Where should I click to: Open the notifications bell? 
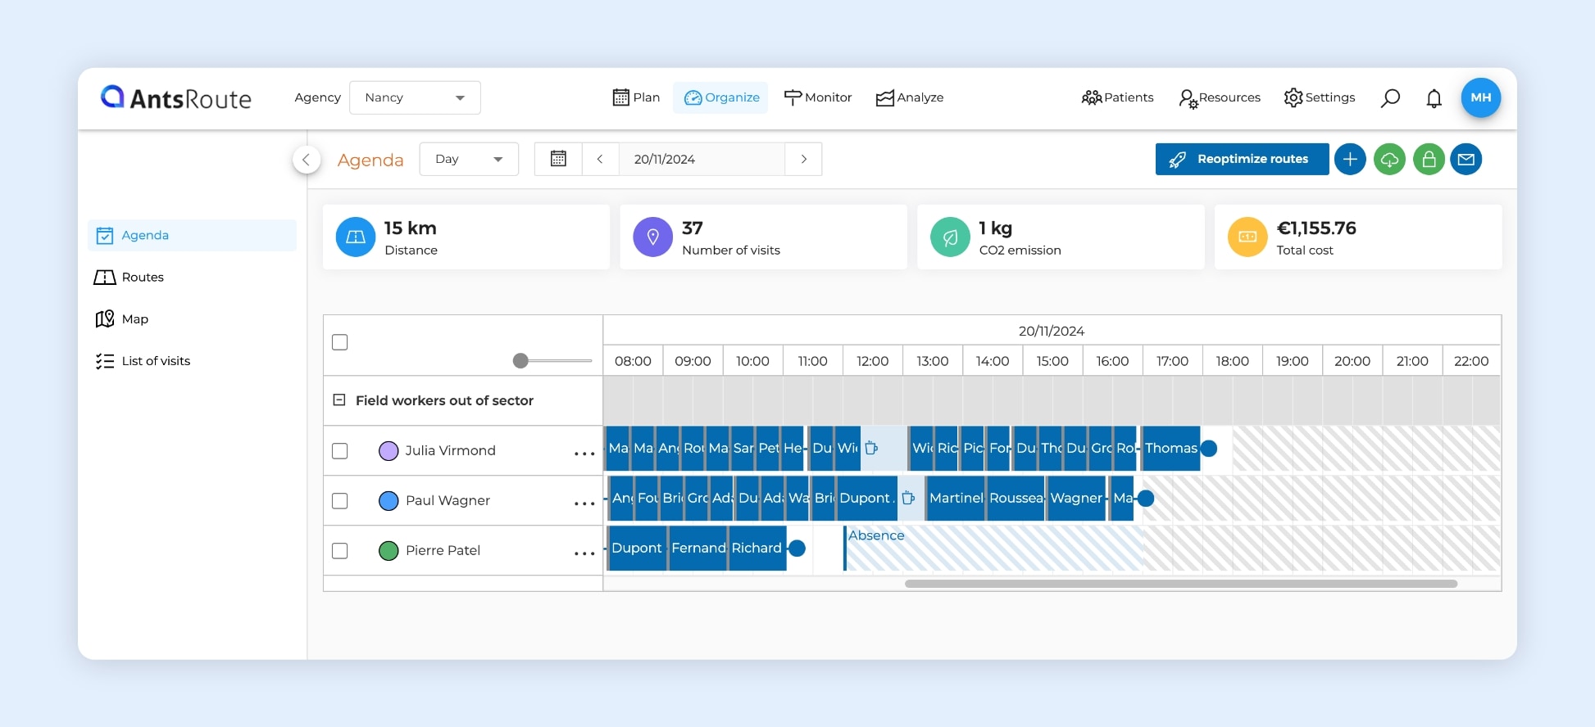pyautogui.click(x=1434, y=98)
